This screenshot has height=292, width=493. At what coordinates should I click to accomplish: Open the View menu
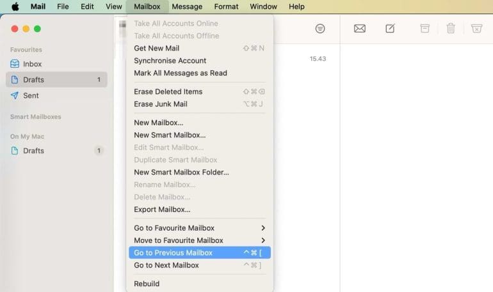(x=114, y=6)
